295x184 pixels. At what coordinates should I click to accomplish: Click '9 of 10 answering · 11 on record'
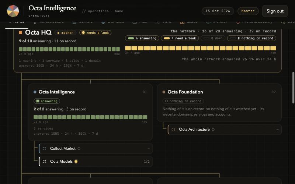[x=48, y=41]
